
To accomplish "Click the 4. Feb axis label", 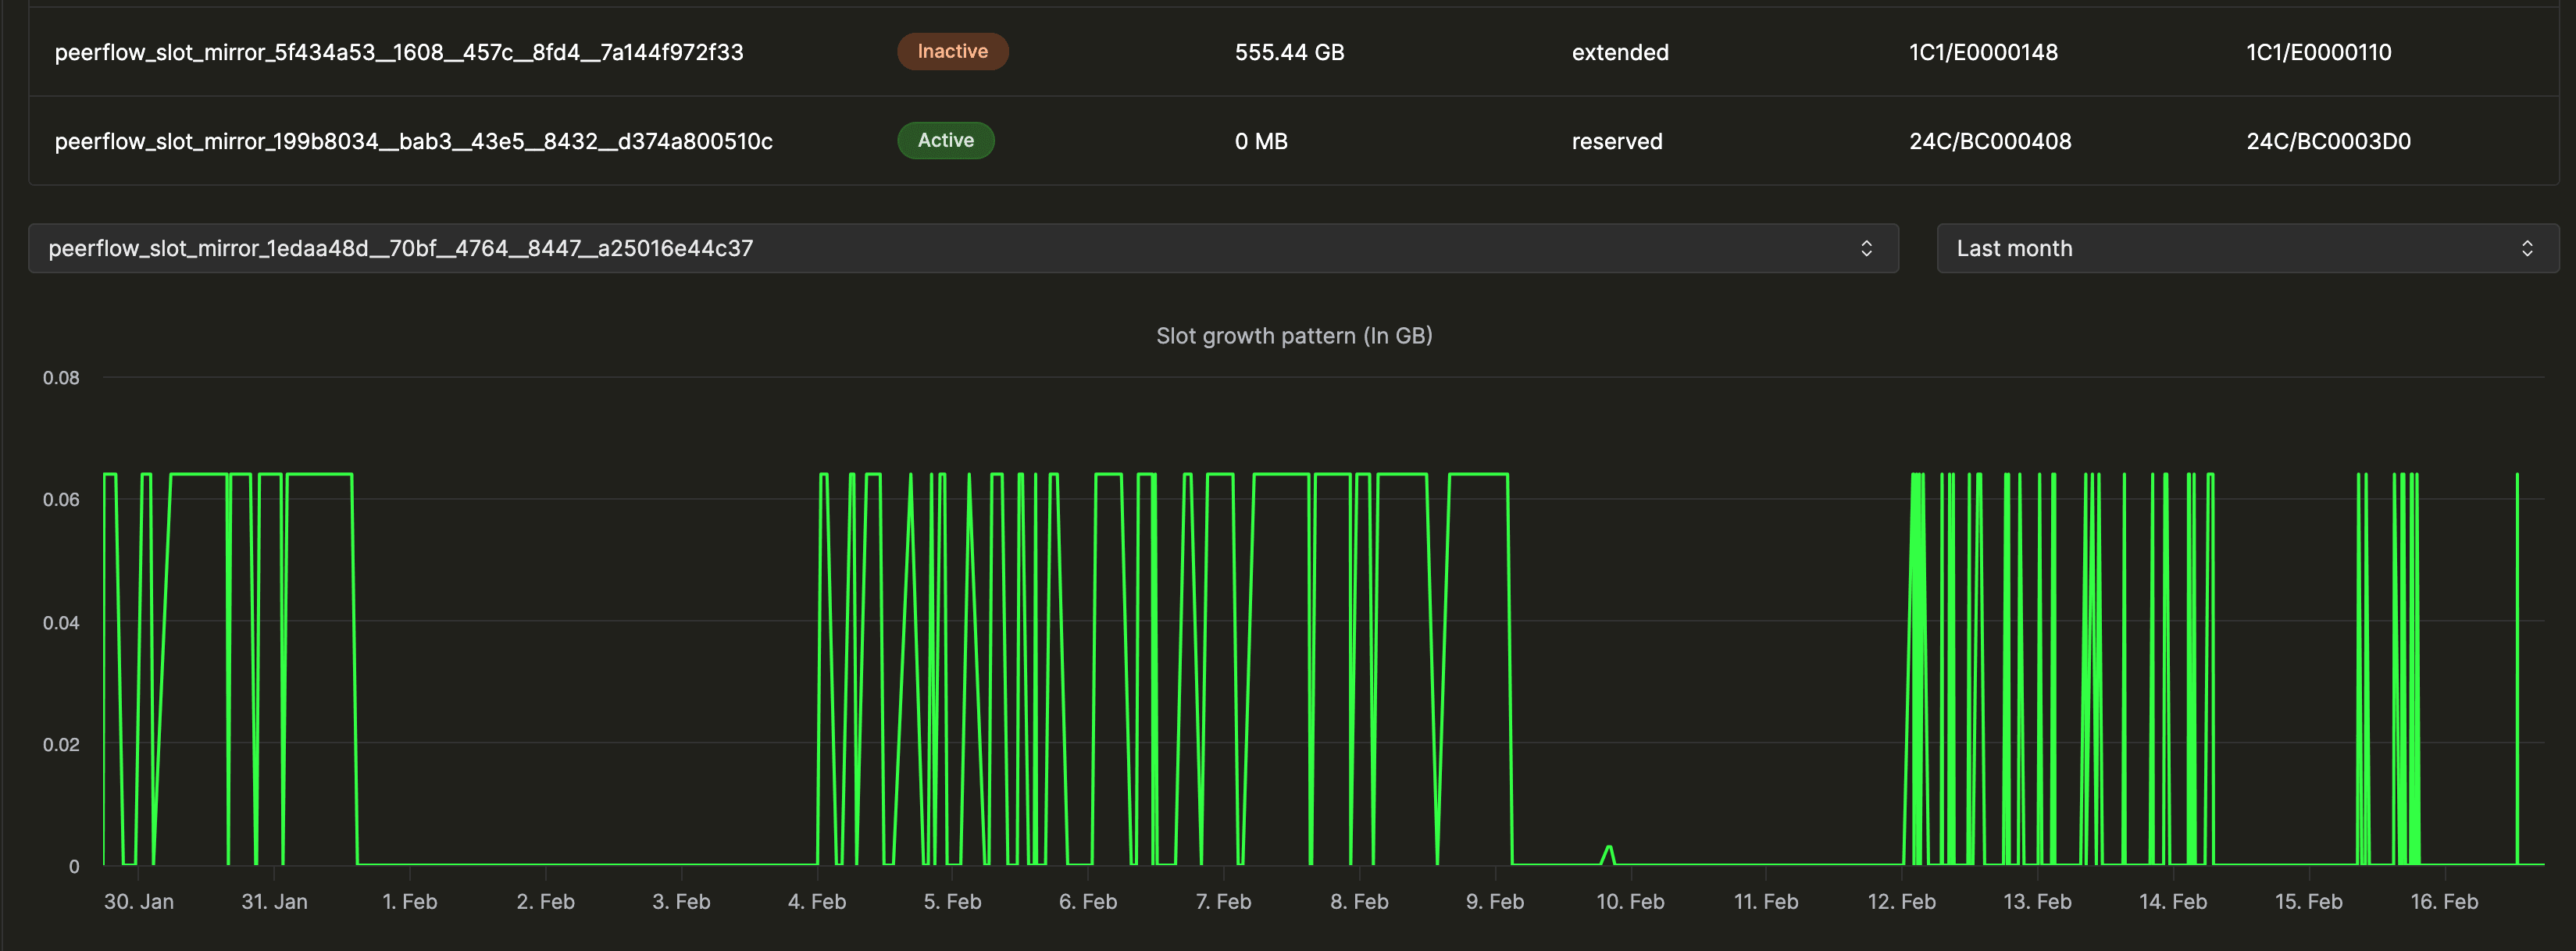I will coord(816,901).
